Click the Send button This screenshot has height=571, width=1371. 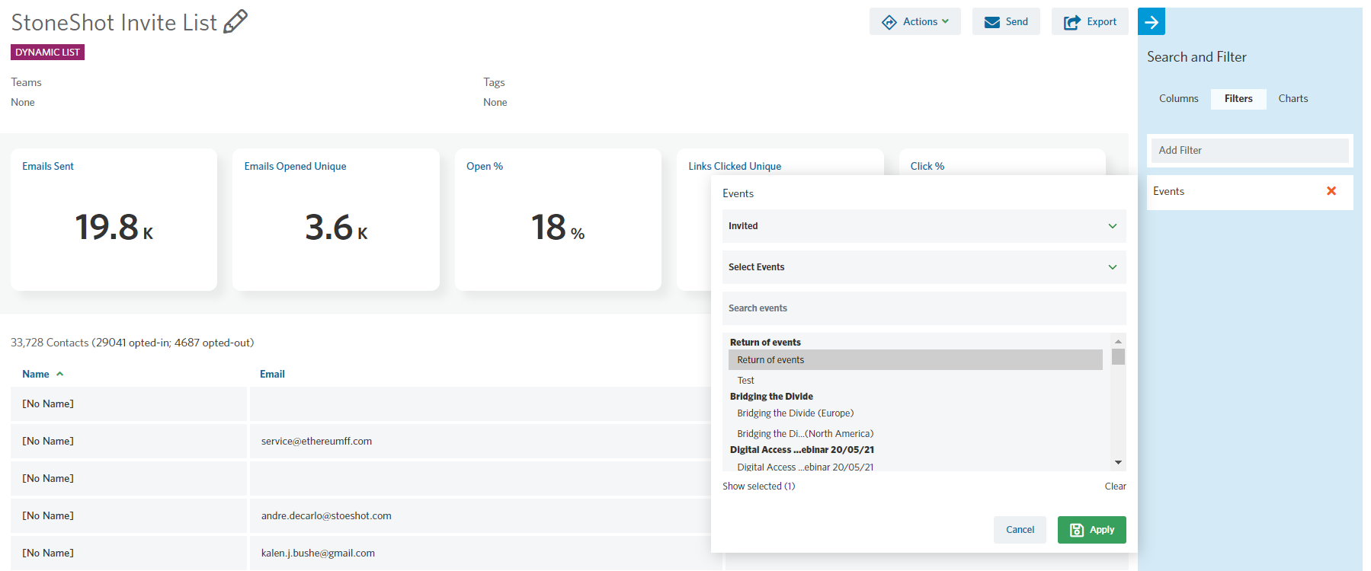click(1006, 22)
